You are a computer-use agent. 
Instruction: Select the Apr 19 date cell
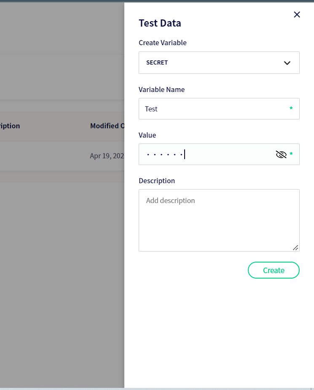click(x=107, y=156)
